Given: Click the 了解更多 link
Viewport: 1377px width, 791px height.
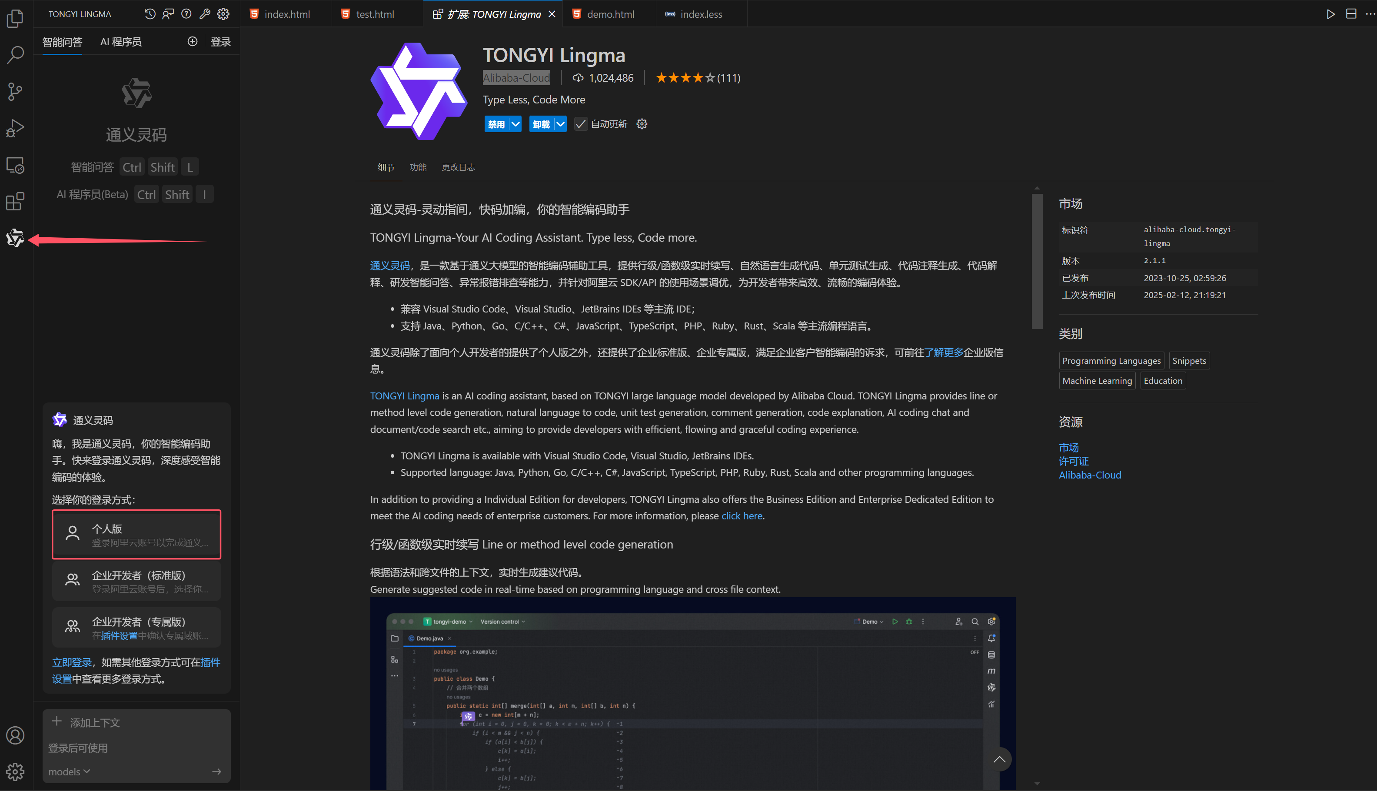Looking at the screenshot, I should pyautogui.click(x=944, y=352).
